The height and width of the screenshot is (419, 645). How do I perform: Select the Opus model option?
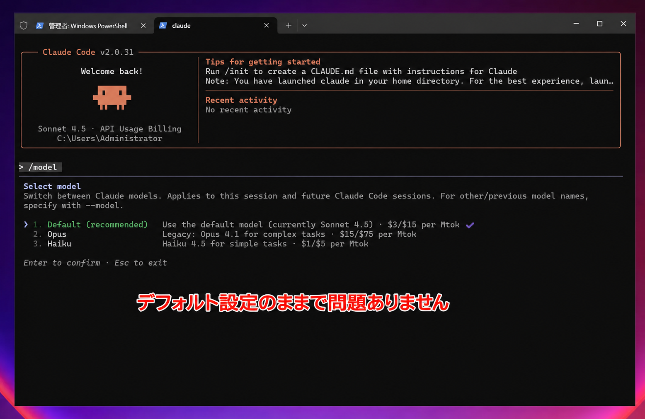pyautogui.click(x=57, y=234)
